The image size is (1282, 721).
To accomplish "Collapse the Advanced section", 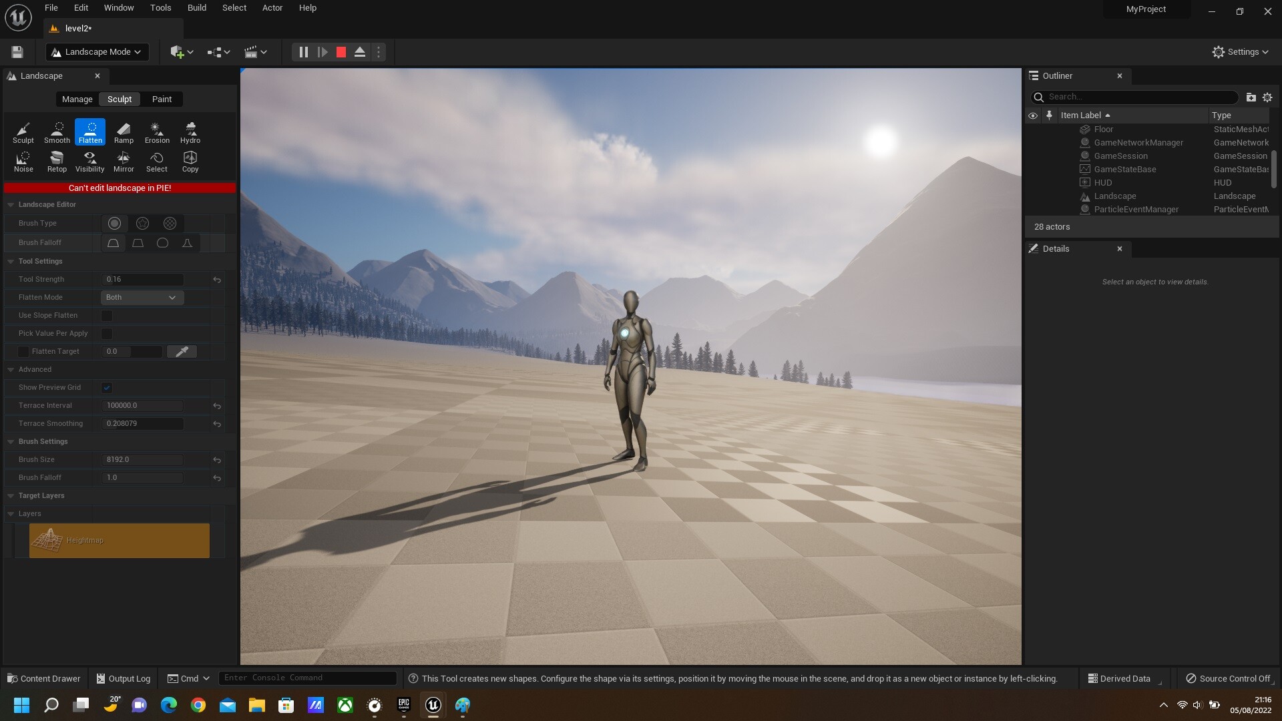I will (x=11, y=370).
